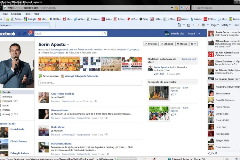
Task: Go to Acasă home link
Action: (191, 34)
